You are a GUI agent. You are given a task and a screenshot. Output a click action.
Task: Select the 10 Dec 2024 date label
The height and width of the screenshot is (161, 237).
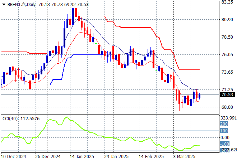click(14, 157)
